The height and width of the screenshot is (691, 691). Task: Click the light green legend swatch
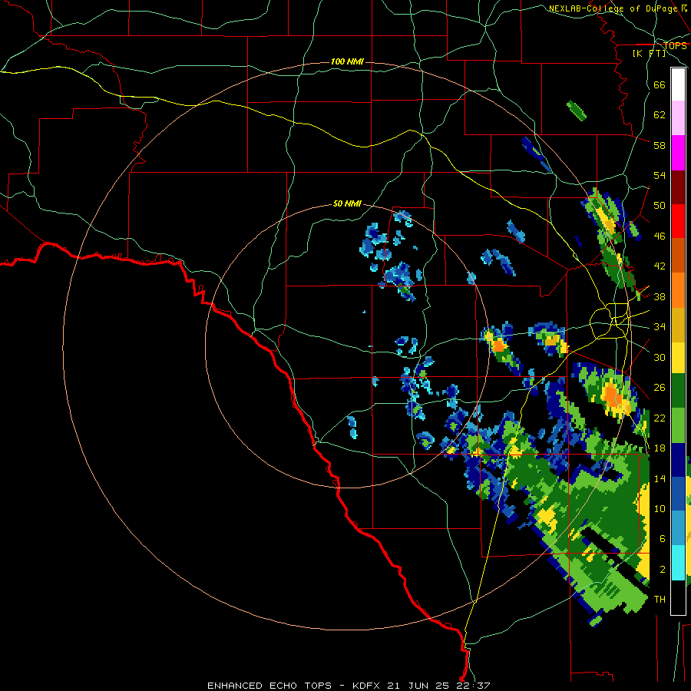pyautogui.click(x=678, y=425)
